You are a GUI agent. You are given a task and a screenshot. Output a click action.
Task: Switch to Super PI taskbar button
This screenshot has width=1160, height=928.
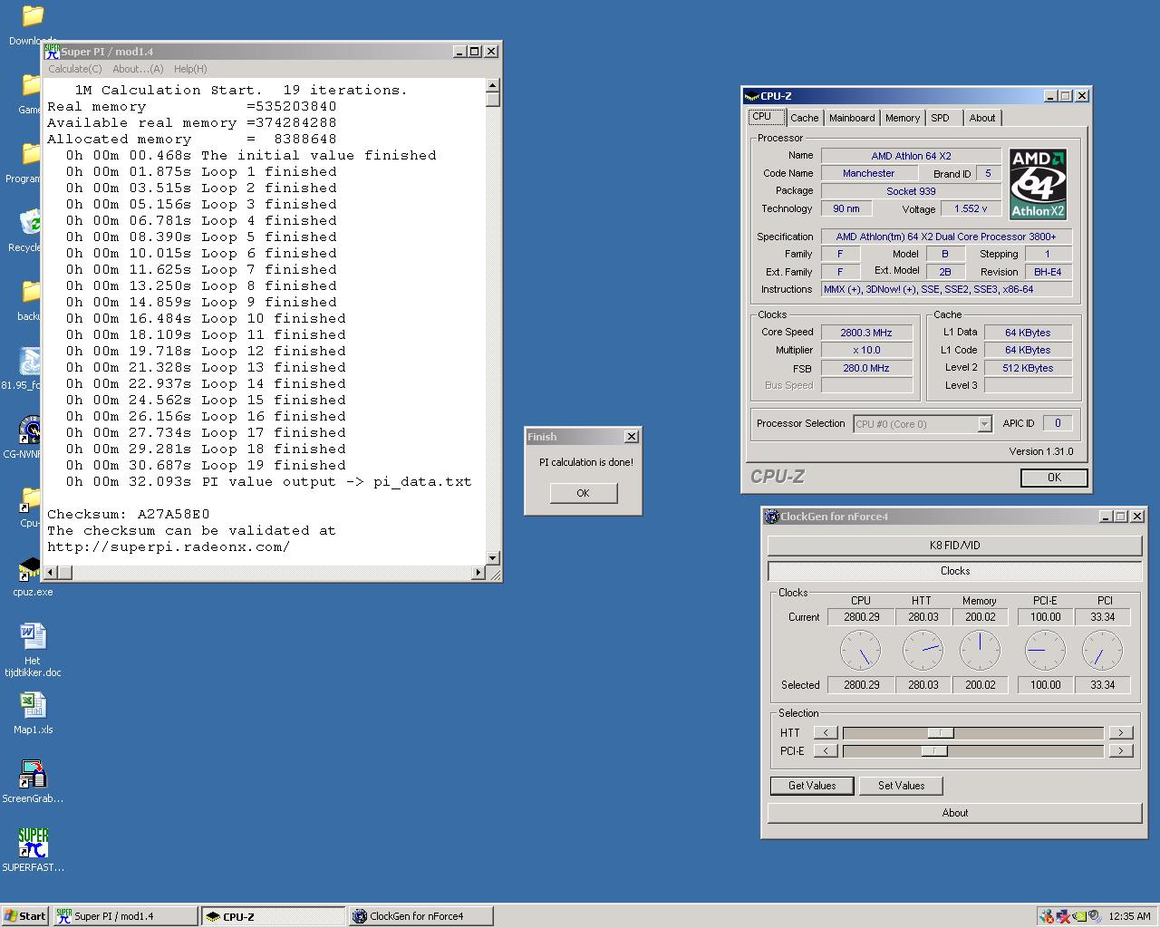click(125, 916)
